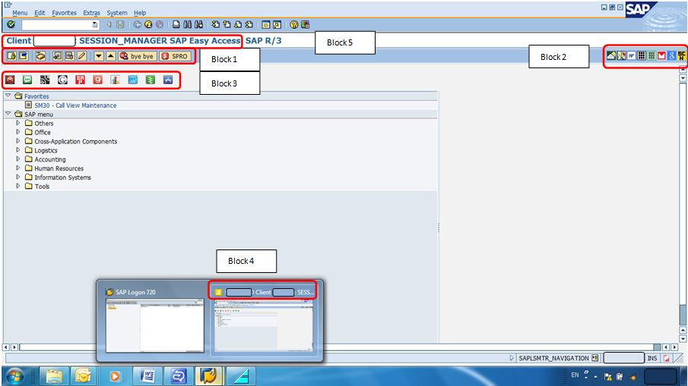Click the SPRO button

[175, 56]
